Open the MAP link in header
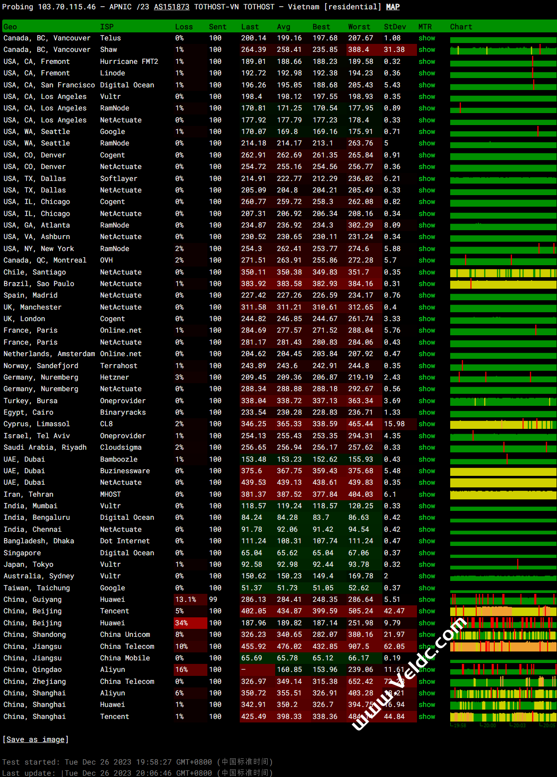Image resolution: width=557 pixels, height=777 pixels. [393, 7]
